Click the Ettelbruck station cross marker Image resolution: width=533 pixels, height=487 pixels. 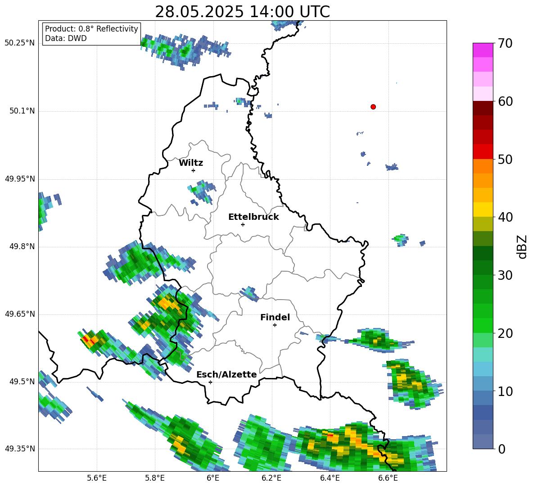pos(243,224)
